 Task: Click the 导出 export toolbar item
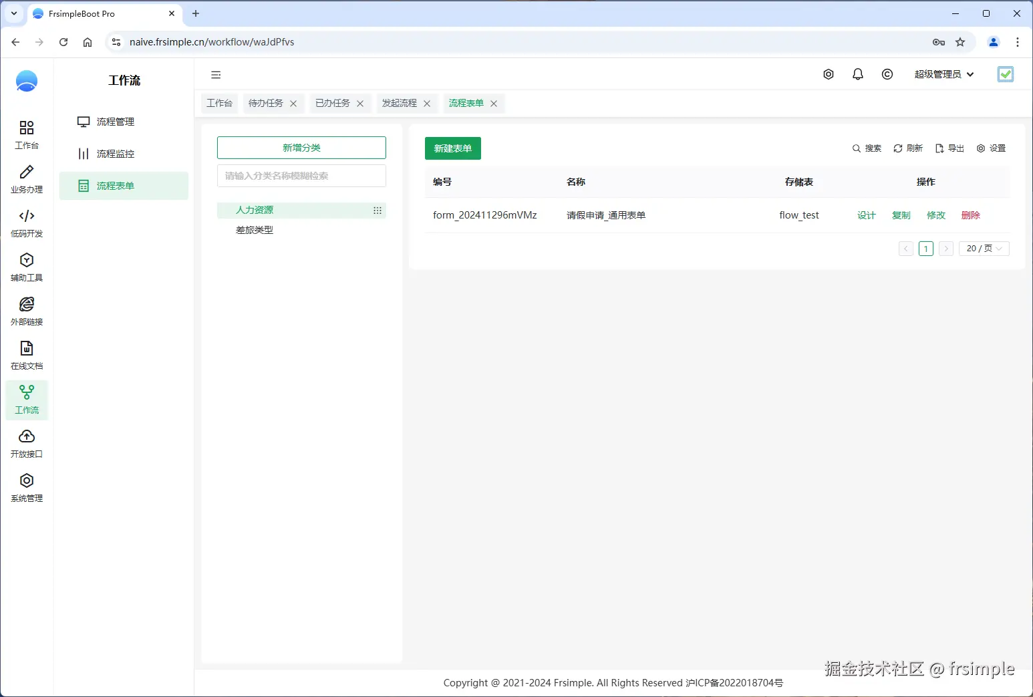[x=949, y=148]
